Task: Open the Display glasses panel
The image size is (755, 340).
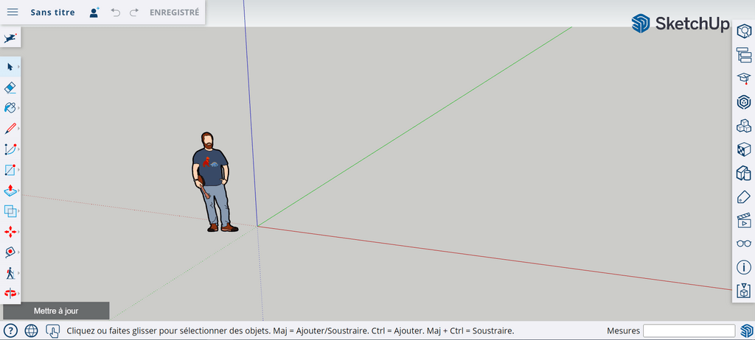Action: coord(744,244)
